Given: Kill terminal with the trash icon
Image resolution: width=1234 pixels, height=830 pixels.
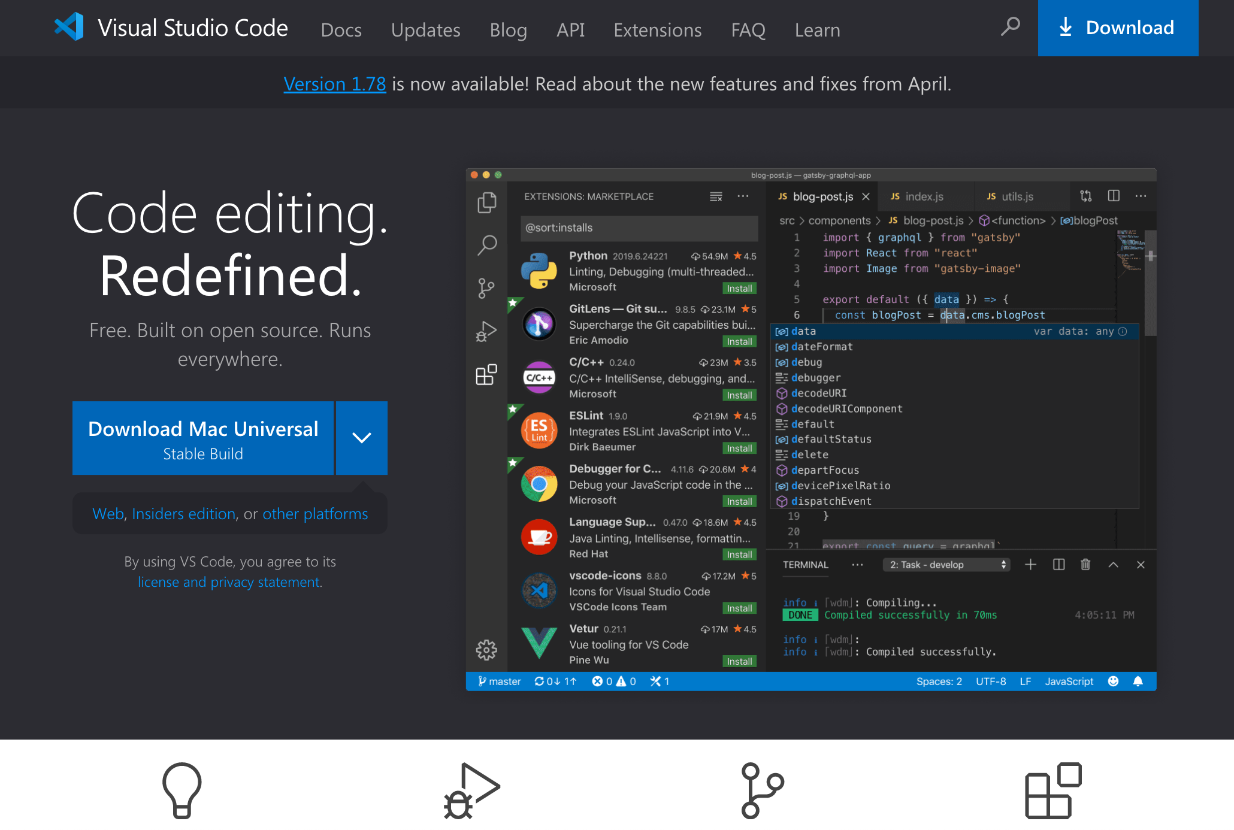Looking at the screenshot, I should click(1085, 565).
